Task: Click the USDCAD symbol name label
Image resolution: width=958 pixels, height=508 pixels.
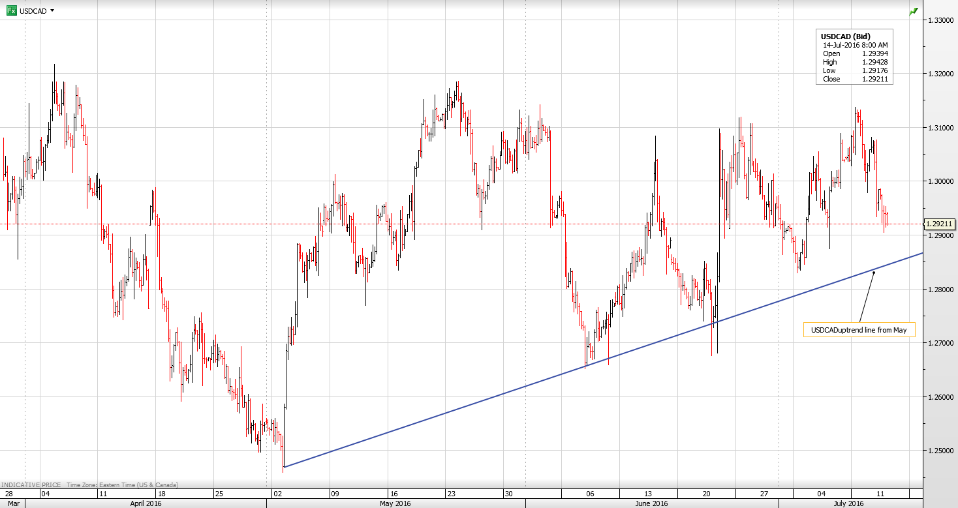Action: point(33,11)
